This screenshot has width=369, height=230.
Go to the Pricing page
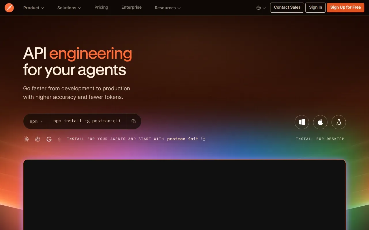pos(101,7)
